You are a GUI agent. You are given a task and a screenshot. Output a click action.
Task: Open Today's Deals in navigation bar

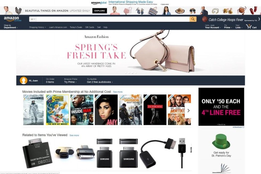coord(76,27)
